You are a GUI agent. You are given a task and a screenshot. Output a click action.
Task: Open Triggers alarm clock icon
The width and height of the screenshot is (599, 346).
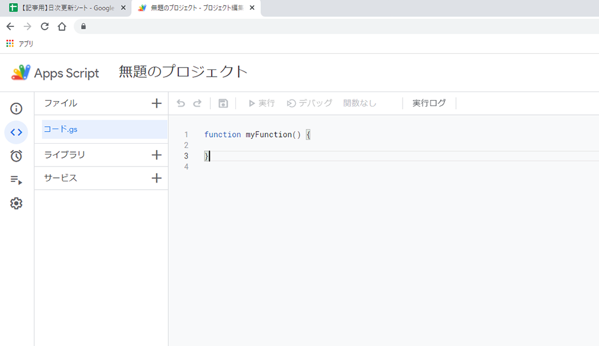coord(16,156)
